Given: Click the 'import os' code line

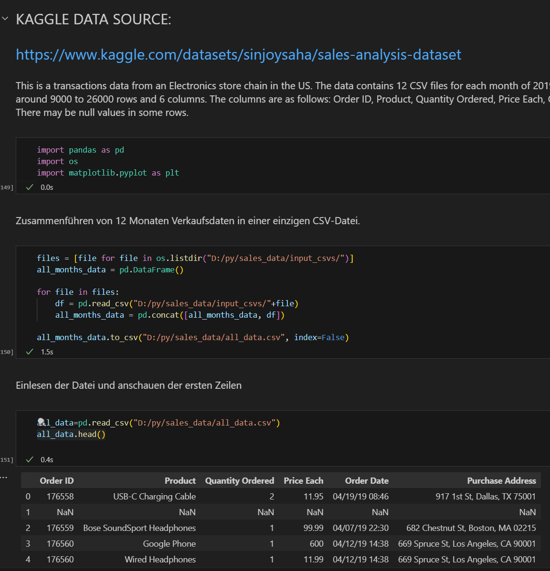Looking at the screenshot, I should [57, 161].
